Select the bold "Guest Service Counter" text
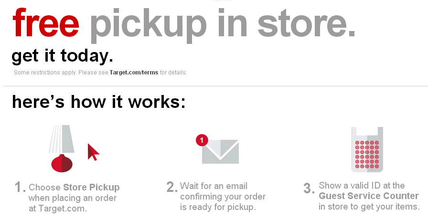The height and width of the screenshot is (221, 428). tap(369, 196)
